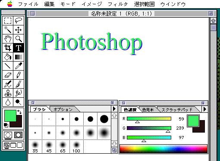Swap foreground and background colors
Viewport: 220px width, 161px height.
click(x=19, y=112)
